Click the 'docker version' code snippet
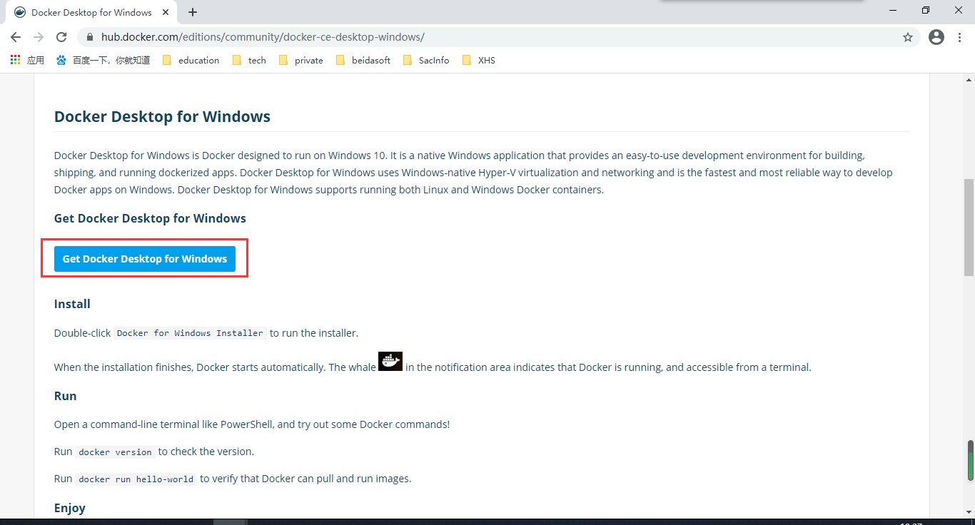 (115, 452)
